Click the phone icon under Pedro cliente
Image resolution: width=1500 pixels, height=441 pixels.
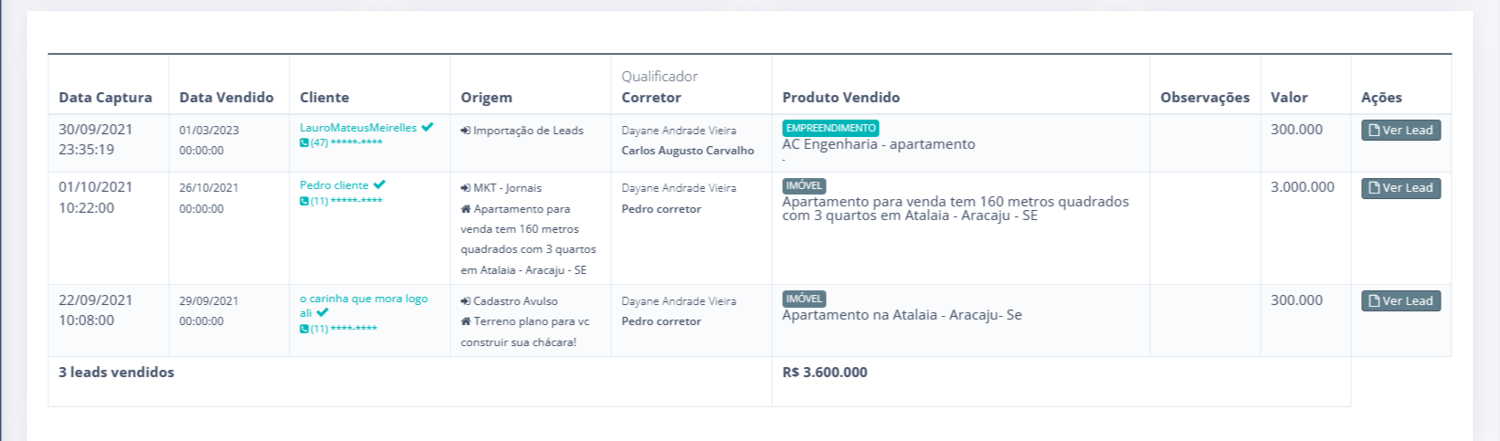click(x=304, y=201)
